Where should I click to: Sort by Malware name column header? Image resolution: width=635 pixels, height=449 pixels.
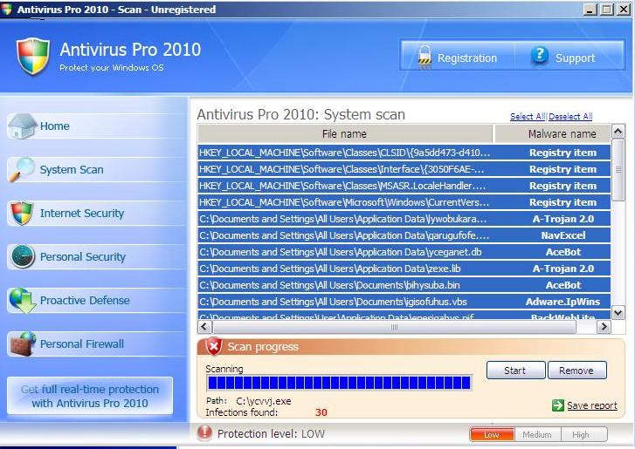click(552, 133)
